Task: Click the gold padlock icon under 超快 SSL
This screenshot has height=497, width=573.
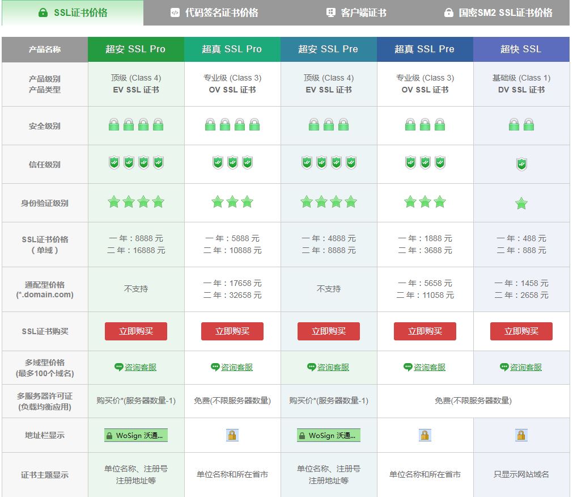Action: 521,435
